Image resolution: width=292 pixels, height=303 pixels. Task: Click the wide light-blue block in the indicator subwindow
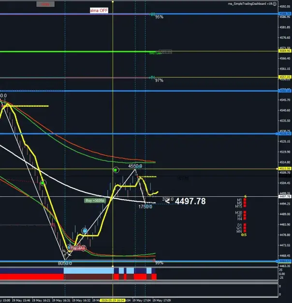tap(88, 271)
